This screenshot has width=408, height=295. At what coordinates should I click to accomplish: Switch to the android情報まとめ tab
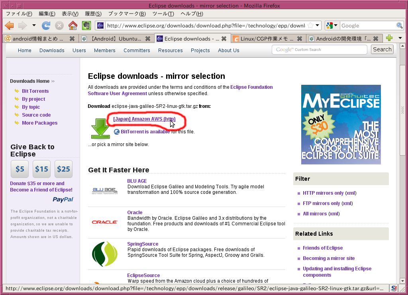pos(38,39)
